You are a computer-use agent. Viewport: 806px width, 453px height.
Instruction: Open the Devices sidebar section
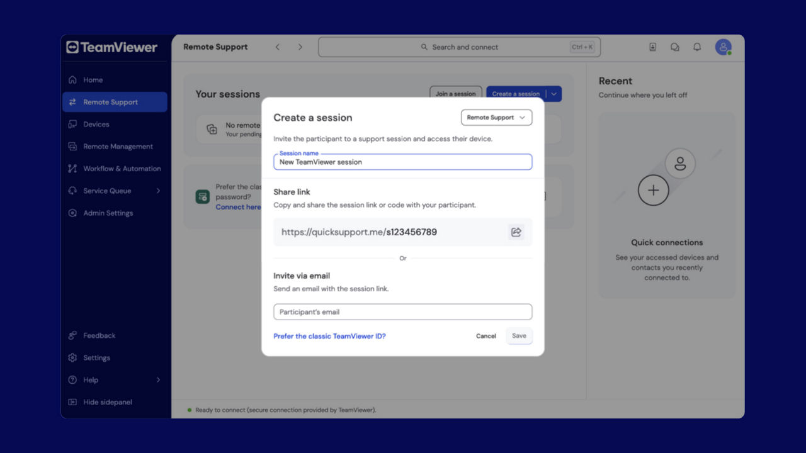tap(115, 124)
